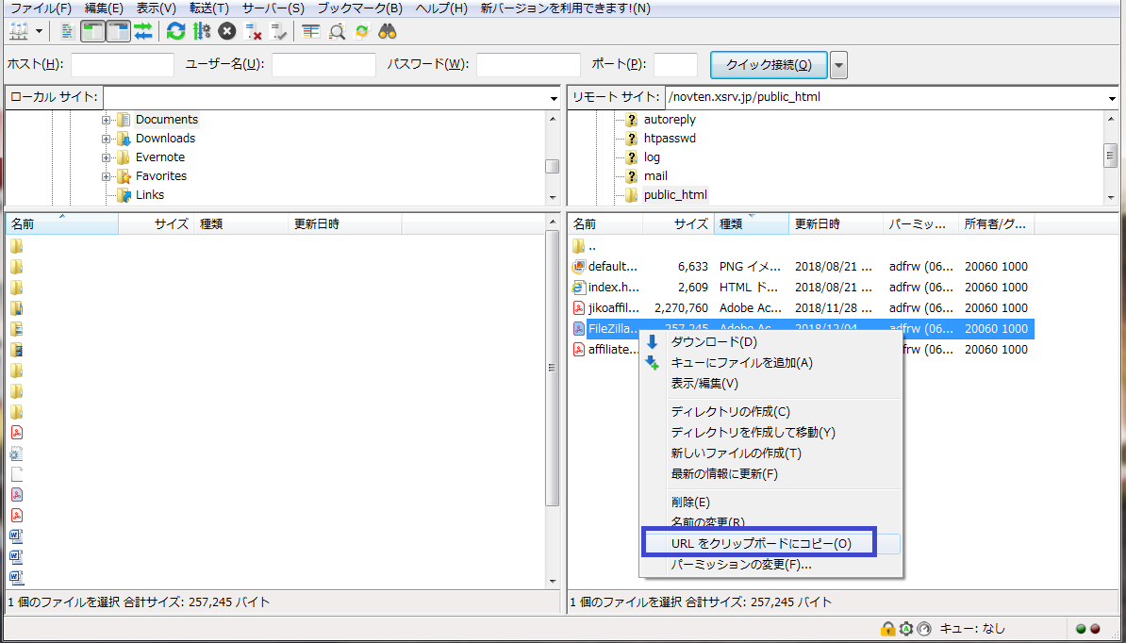The image size is (1126, 643).
Task: Open the binoculars file search icon
Action: [388, 31]
